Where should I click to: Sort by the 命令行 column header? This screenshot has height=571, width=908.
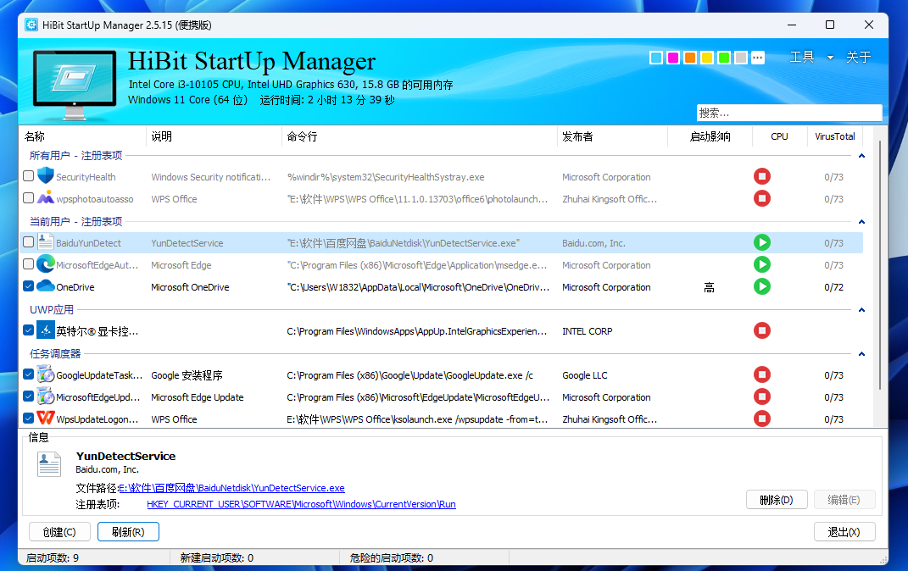420,136
